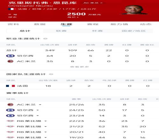Click Chelsea crest in 24/25 season row

point(10,110)
